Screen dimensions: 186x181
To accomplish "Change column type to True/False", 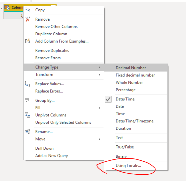I will click(x=136, y=147).
